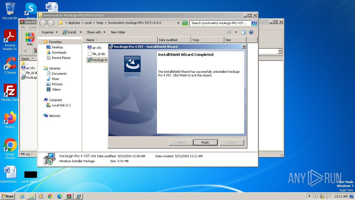Click the Install toolbar button
The image size is (355, 200).
pyautogui.click(x=70, y=32)
